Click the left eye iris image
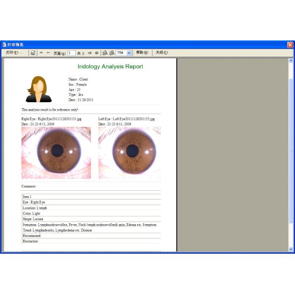The height and width of the screenshot is (295, 295). point(129,153)
